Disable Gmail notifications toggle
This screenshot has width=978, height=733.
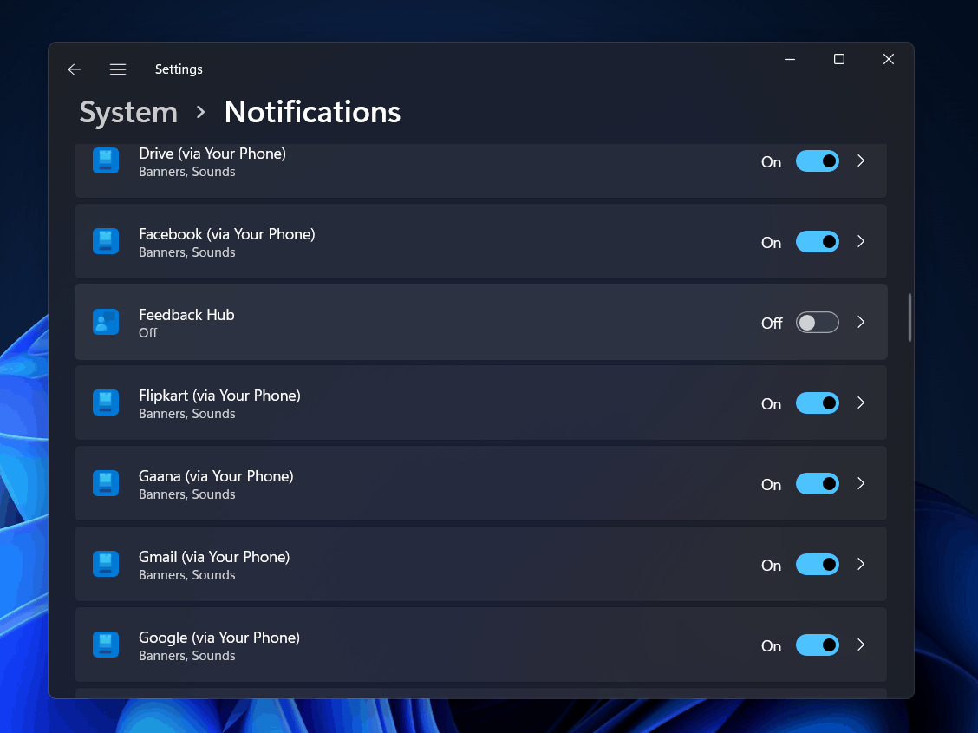(x=817, y=565)
